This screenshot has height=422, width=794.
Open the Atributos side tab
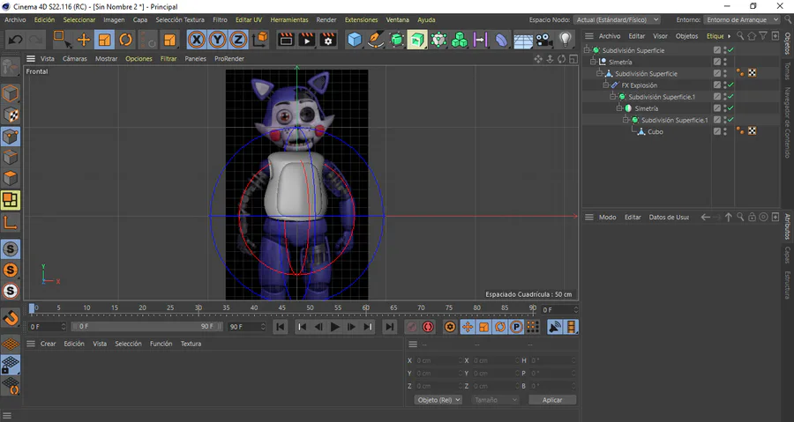click(x=788, y=226)
